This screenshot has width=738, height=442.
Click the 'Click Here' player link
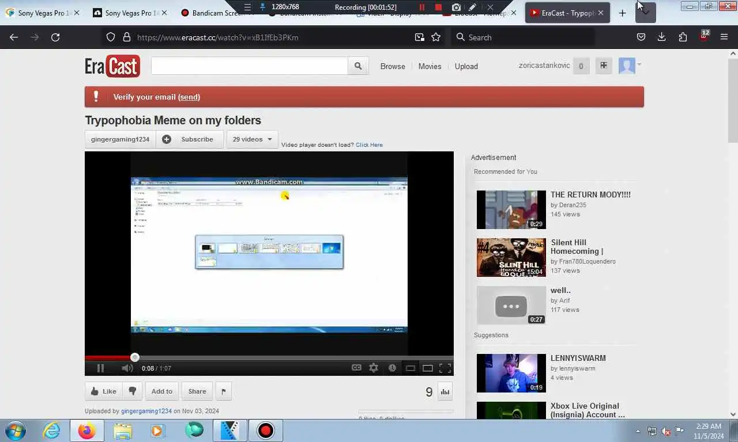pyautogui.click(x=369, y=145)
